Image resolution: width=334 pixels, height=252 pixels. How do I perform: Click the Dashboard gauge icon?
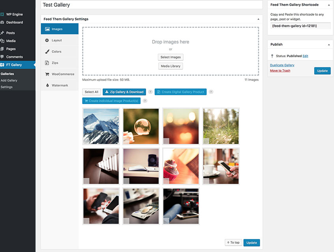pos(2,22)
